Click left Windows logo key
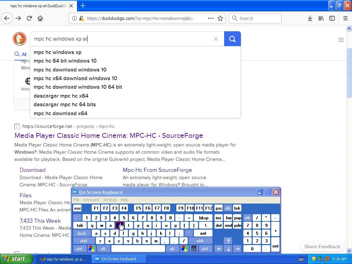This screenshot has width=352, height=264. tap(91, 249)
